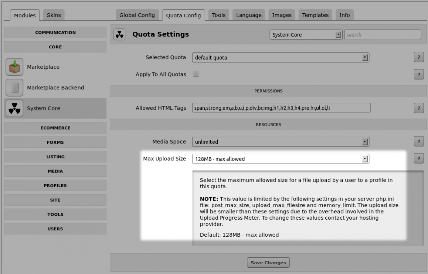Switch to the Skins tab

(54, 15)
